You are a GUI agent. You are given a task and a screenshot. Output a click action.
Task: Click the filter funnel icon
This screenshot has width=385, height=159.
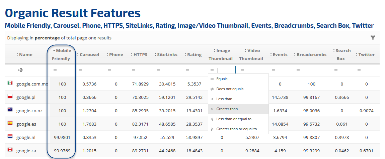tap(373, 38)
